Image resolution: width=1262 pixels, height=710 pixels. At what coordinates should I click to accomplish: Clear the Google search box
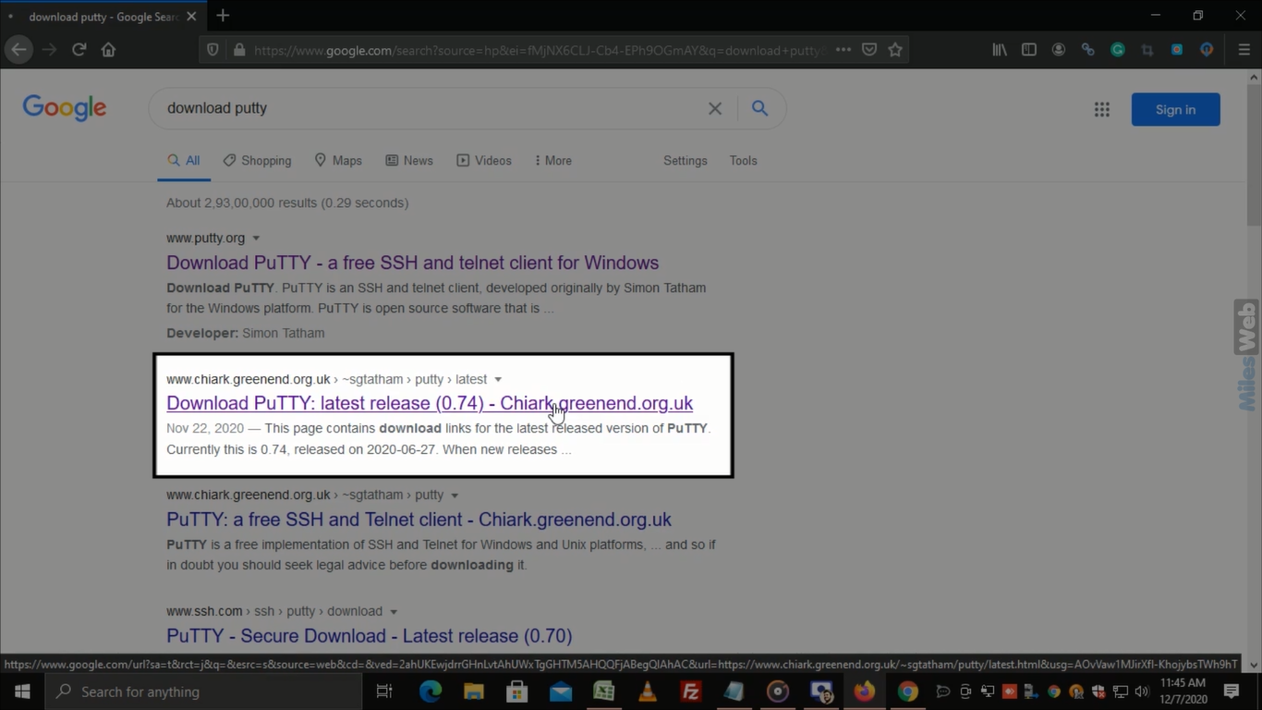[715, 108]
